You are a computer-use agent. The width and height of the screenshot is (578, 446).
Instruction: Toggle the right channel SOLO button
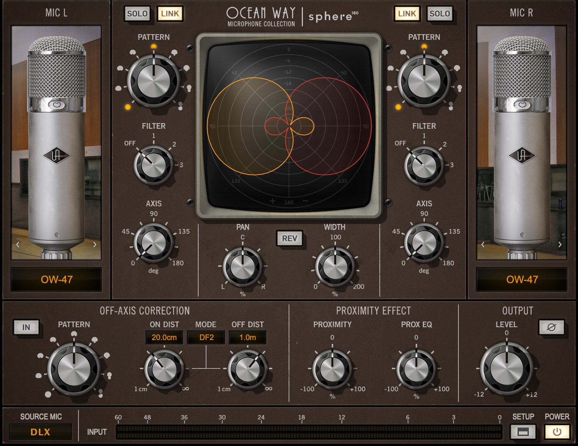point(440,14)
